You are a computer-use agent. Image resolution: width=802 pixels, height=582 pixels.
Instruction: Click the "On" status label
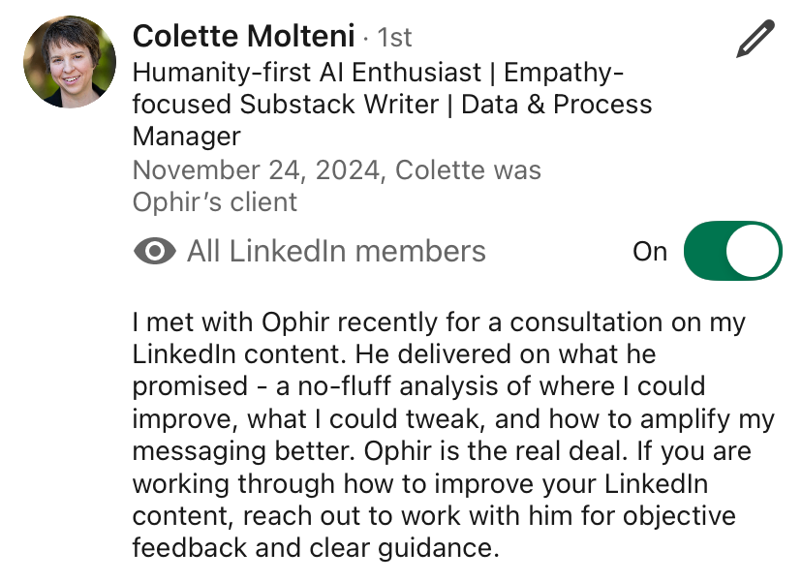[650, 252]
